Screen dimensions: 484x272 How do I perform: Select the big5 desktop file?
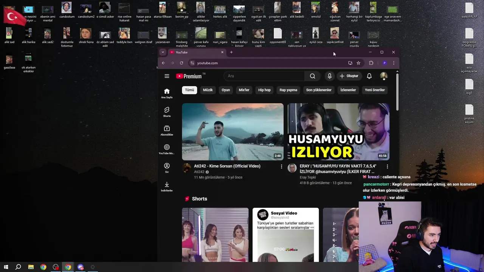coord(469,87)
